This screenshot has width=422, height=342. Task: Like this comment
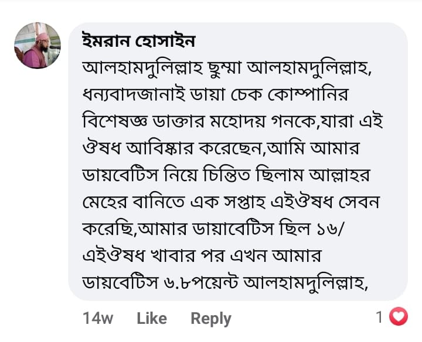(152, 318)
